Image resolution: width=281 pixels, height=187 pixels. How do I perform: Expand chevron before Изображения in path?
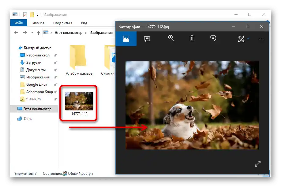(x=86, y=33)
